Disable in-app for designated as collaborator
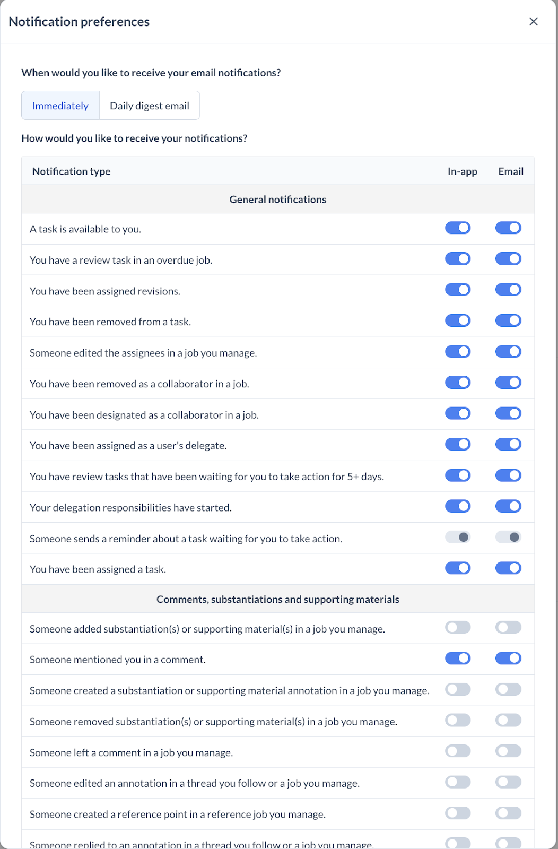Viewport: 558px width, 849px height. [458, 413]
